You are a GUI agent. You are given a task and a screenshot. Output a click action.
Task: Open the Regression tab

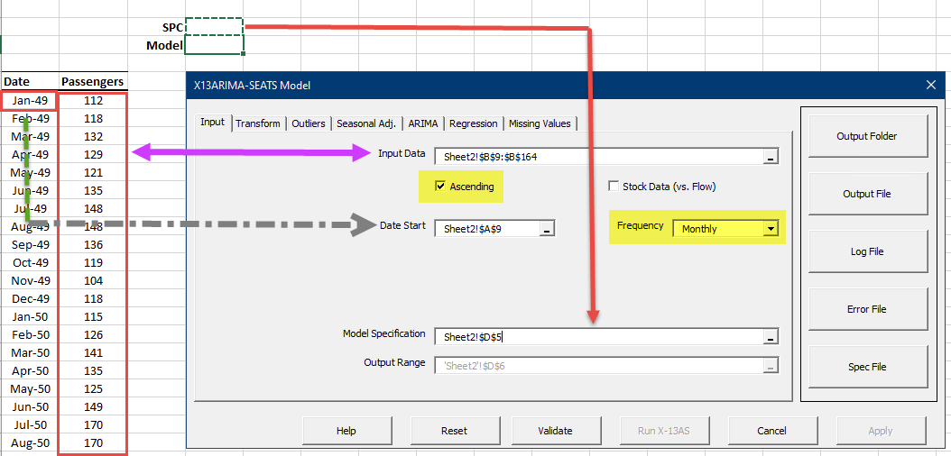point(473,123)
